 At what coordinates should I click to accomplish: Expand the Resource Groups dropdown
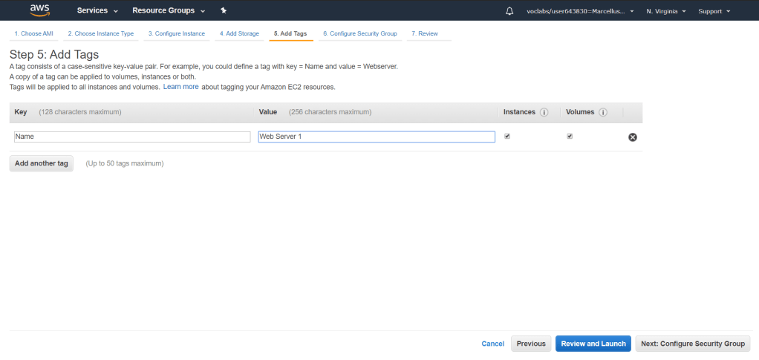pos(168,11)
